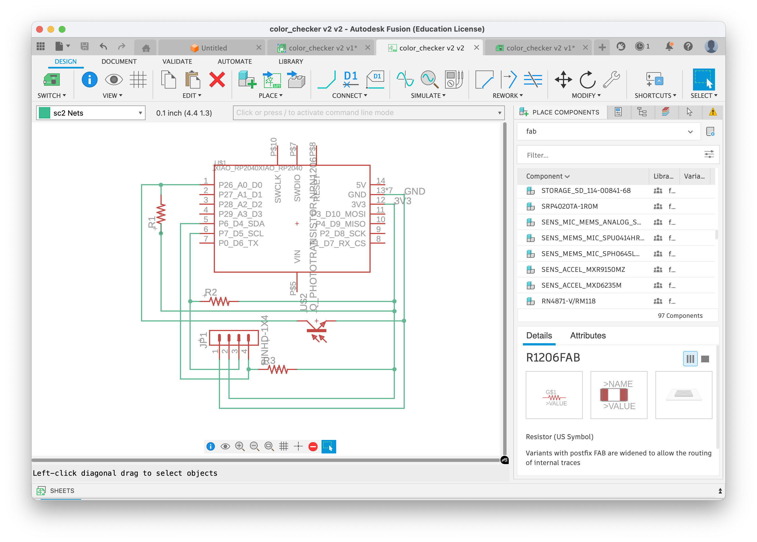
Task: Select the Draw Net wire tool
Action: (326, 80)
